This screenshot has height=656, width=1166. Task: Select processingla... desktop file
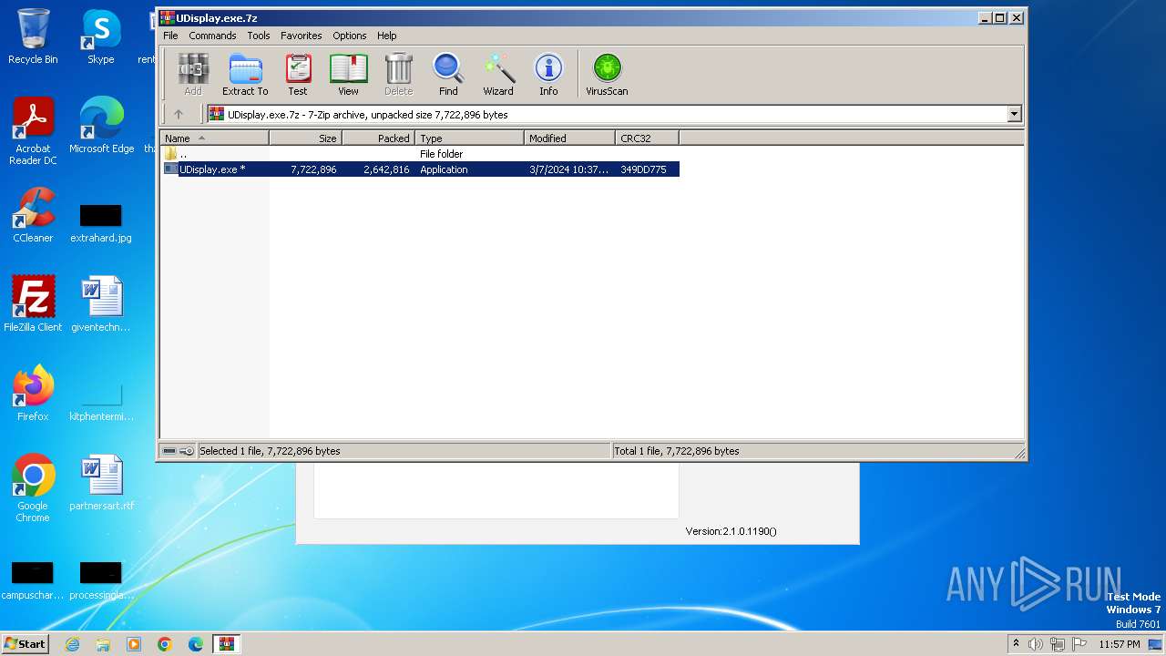tap(100, 580)
